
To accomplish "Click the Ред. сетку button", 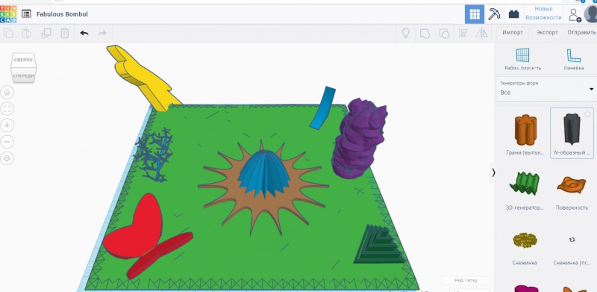I will click(466, 281).
